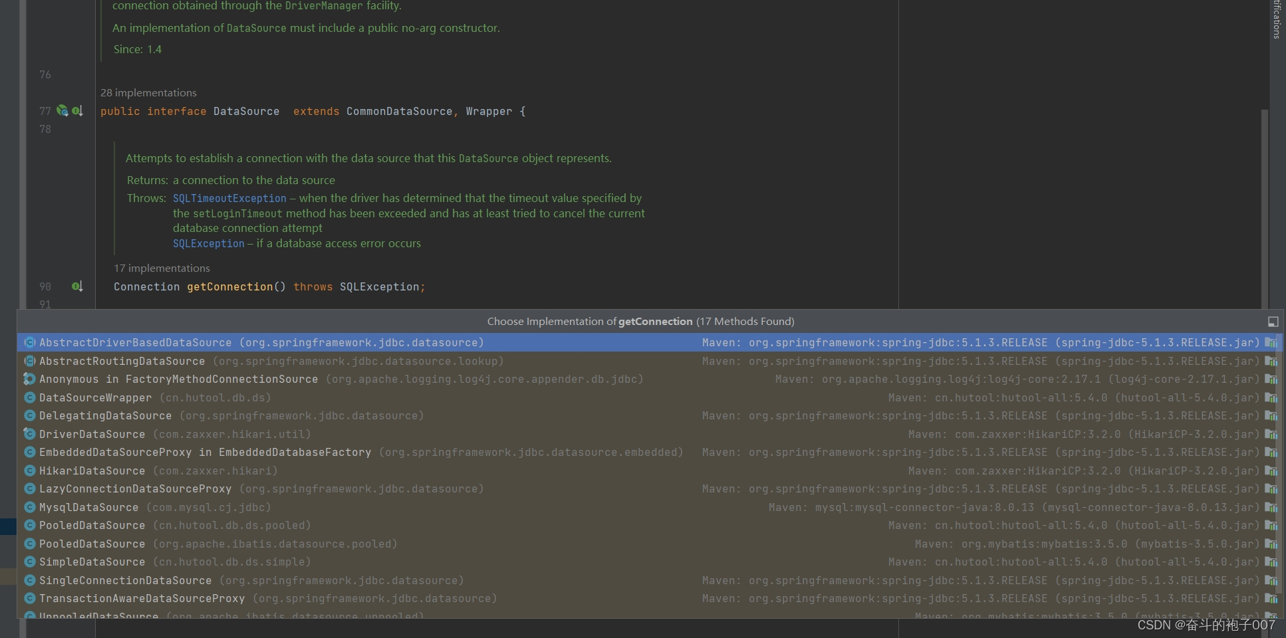This screenshot has height=638, width=1286.
Task: Click line number 77 in gutter
Action: (x=45, y=111)
